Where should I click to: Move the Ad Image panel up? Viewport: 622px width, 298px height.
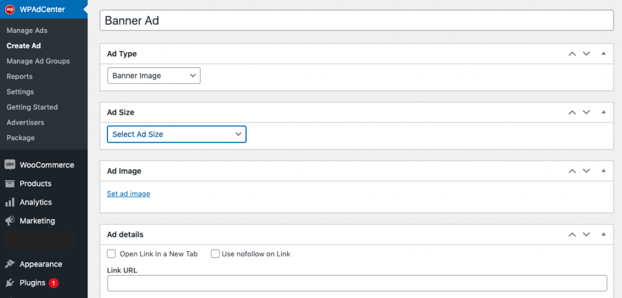tap(572, 171)
